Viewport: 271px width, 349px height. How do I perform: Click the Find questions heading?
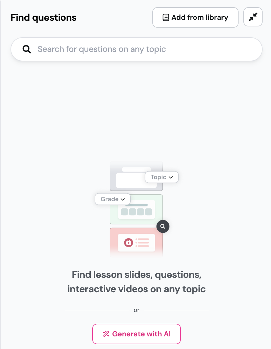click(x=44, y=18)
